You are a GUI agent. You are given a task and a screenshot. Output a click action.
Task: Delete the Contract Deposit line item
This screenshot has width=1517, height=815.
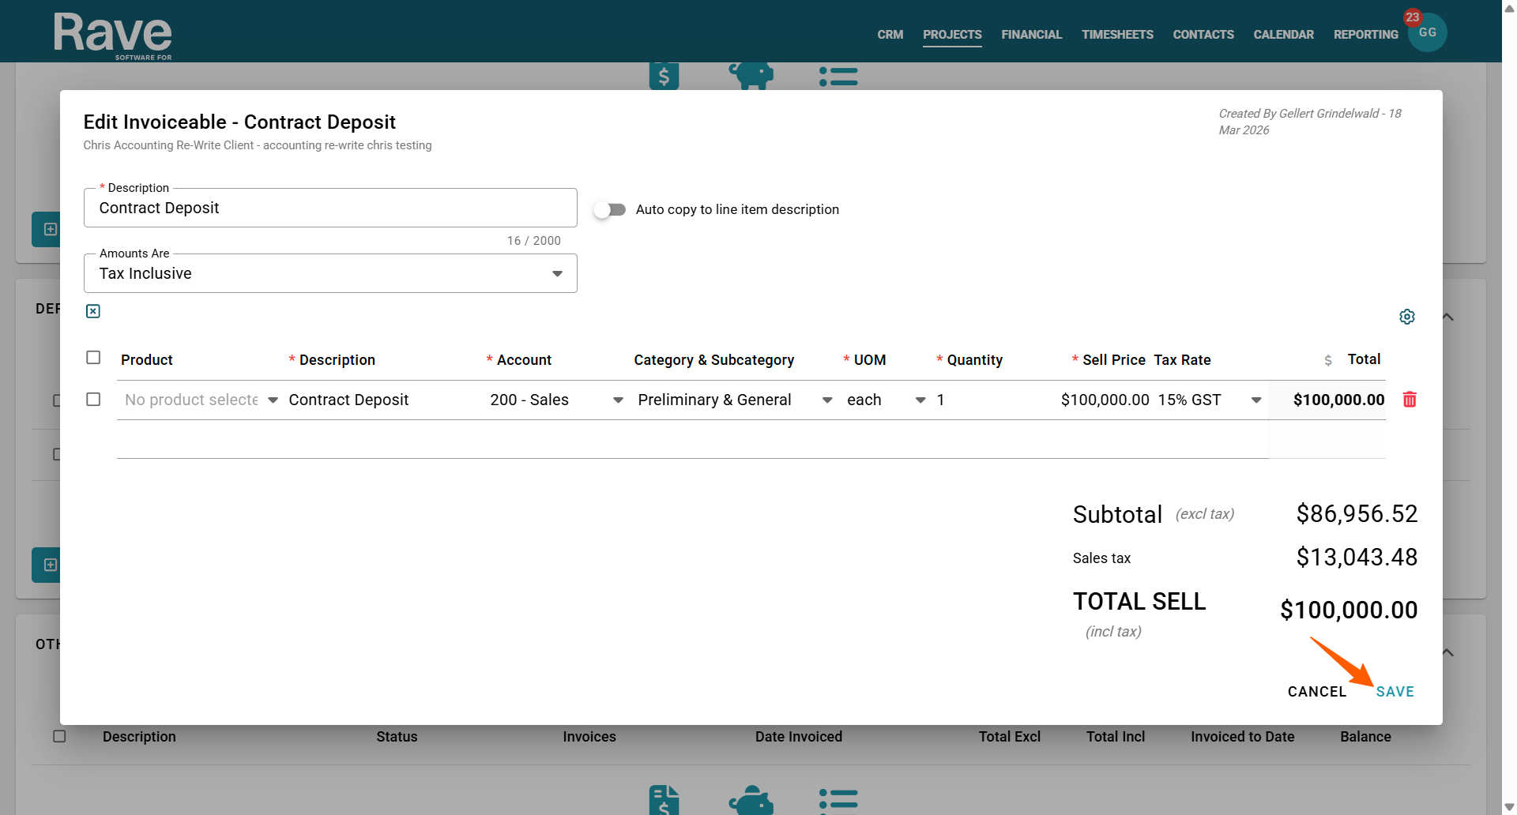1410,400
